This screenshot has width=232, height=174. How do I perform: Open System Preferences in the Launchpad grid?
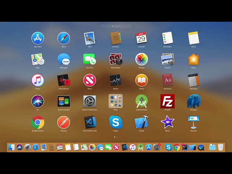click(90, 101)
